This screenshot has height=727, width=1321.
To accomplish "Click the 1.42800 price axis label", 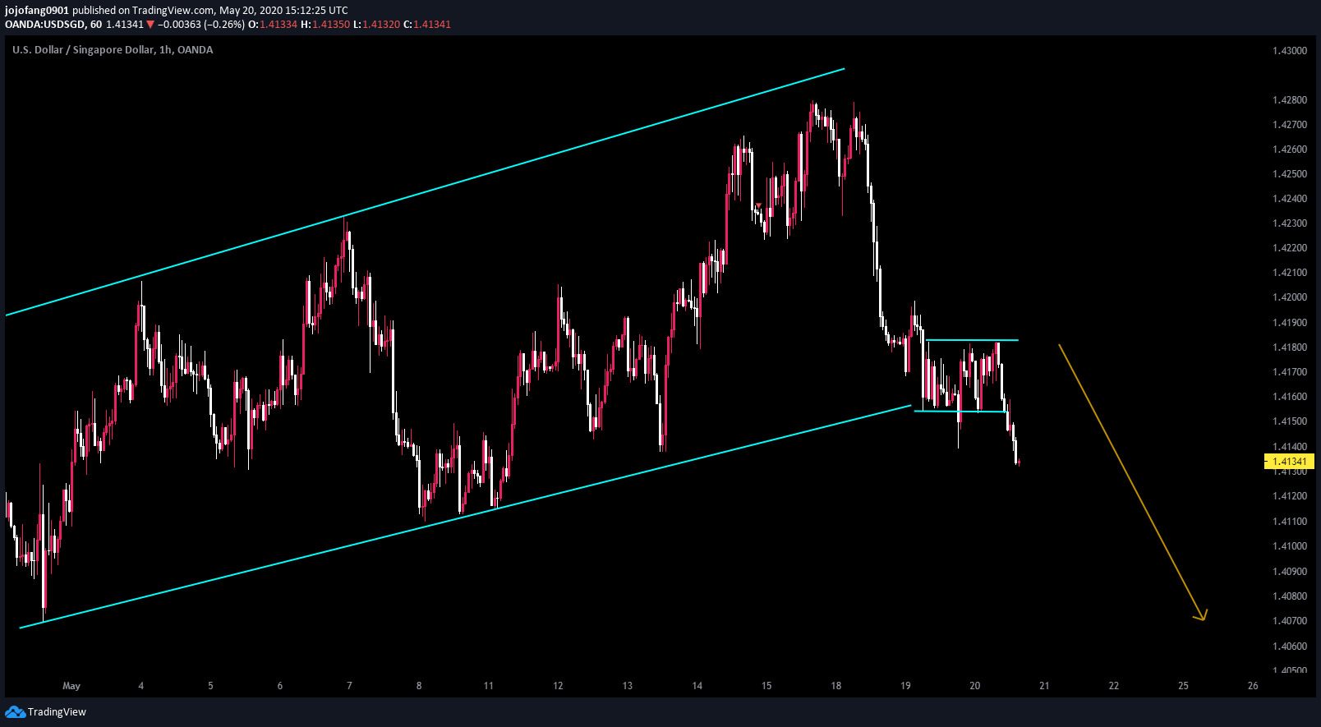I will tap(1290, 100).
